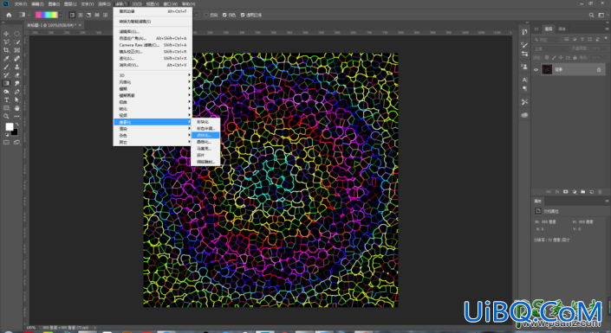This screenshot has height=333, width=611.
Task: Select the Elliptical Marquee tool
Action: click(16, 34)
